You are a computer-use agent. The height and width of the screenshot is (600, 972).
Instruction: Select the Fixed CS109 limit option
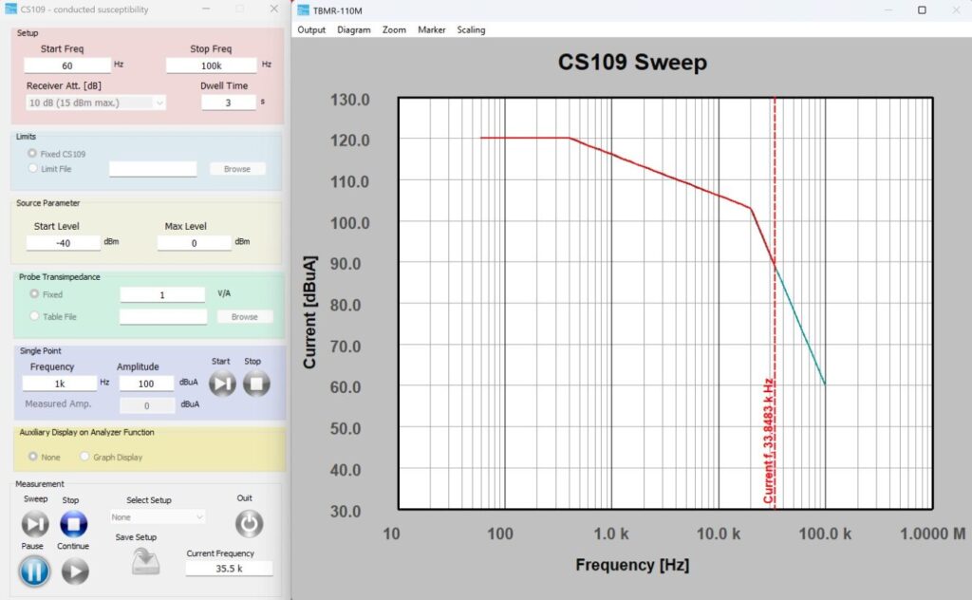click(x=31, y=153)
